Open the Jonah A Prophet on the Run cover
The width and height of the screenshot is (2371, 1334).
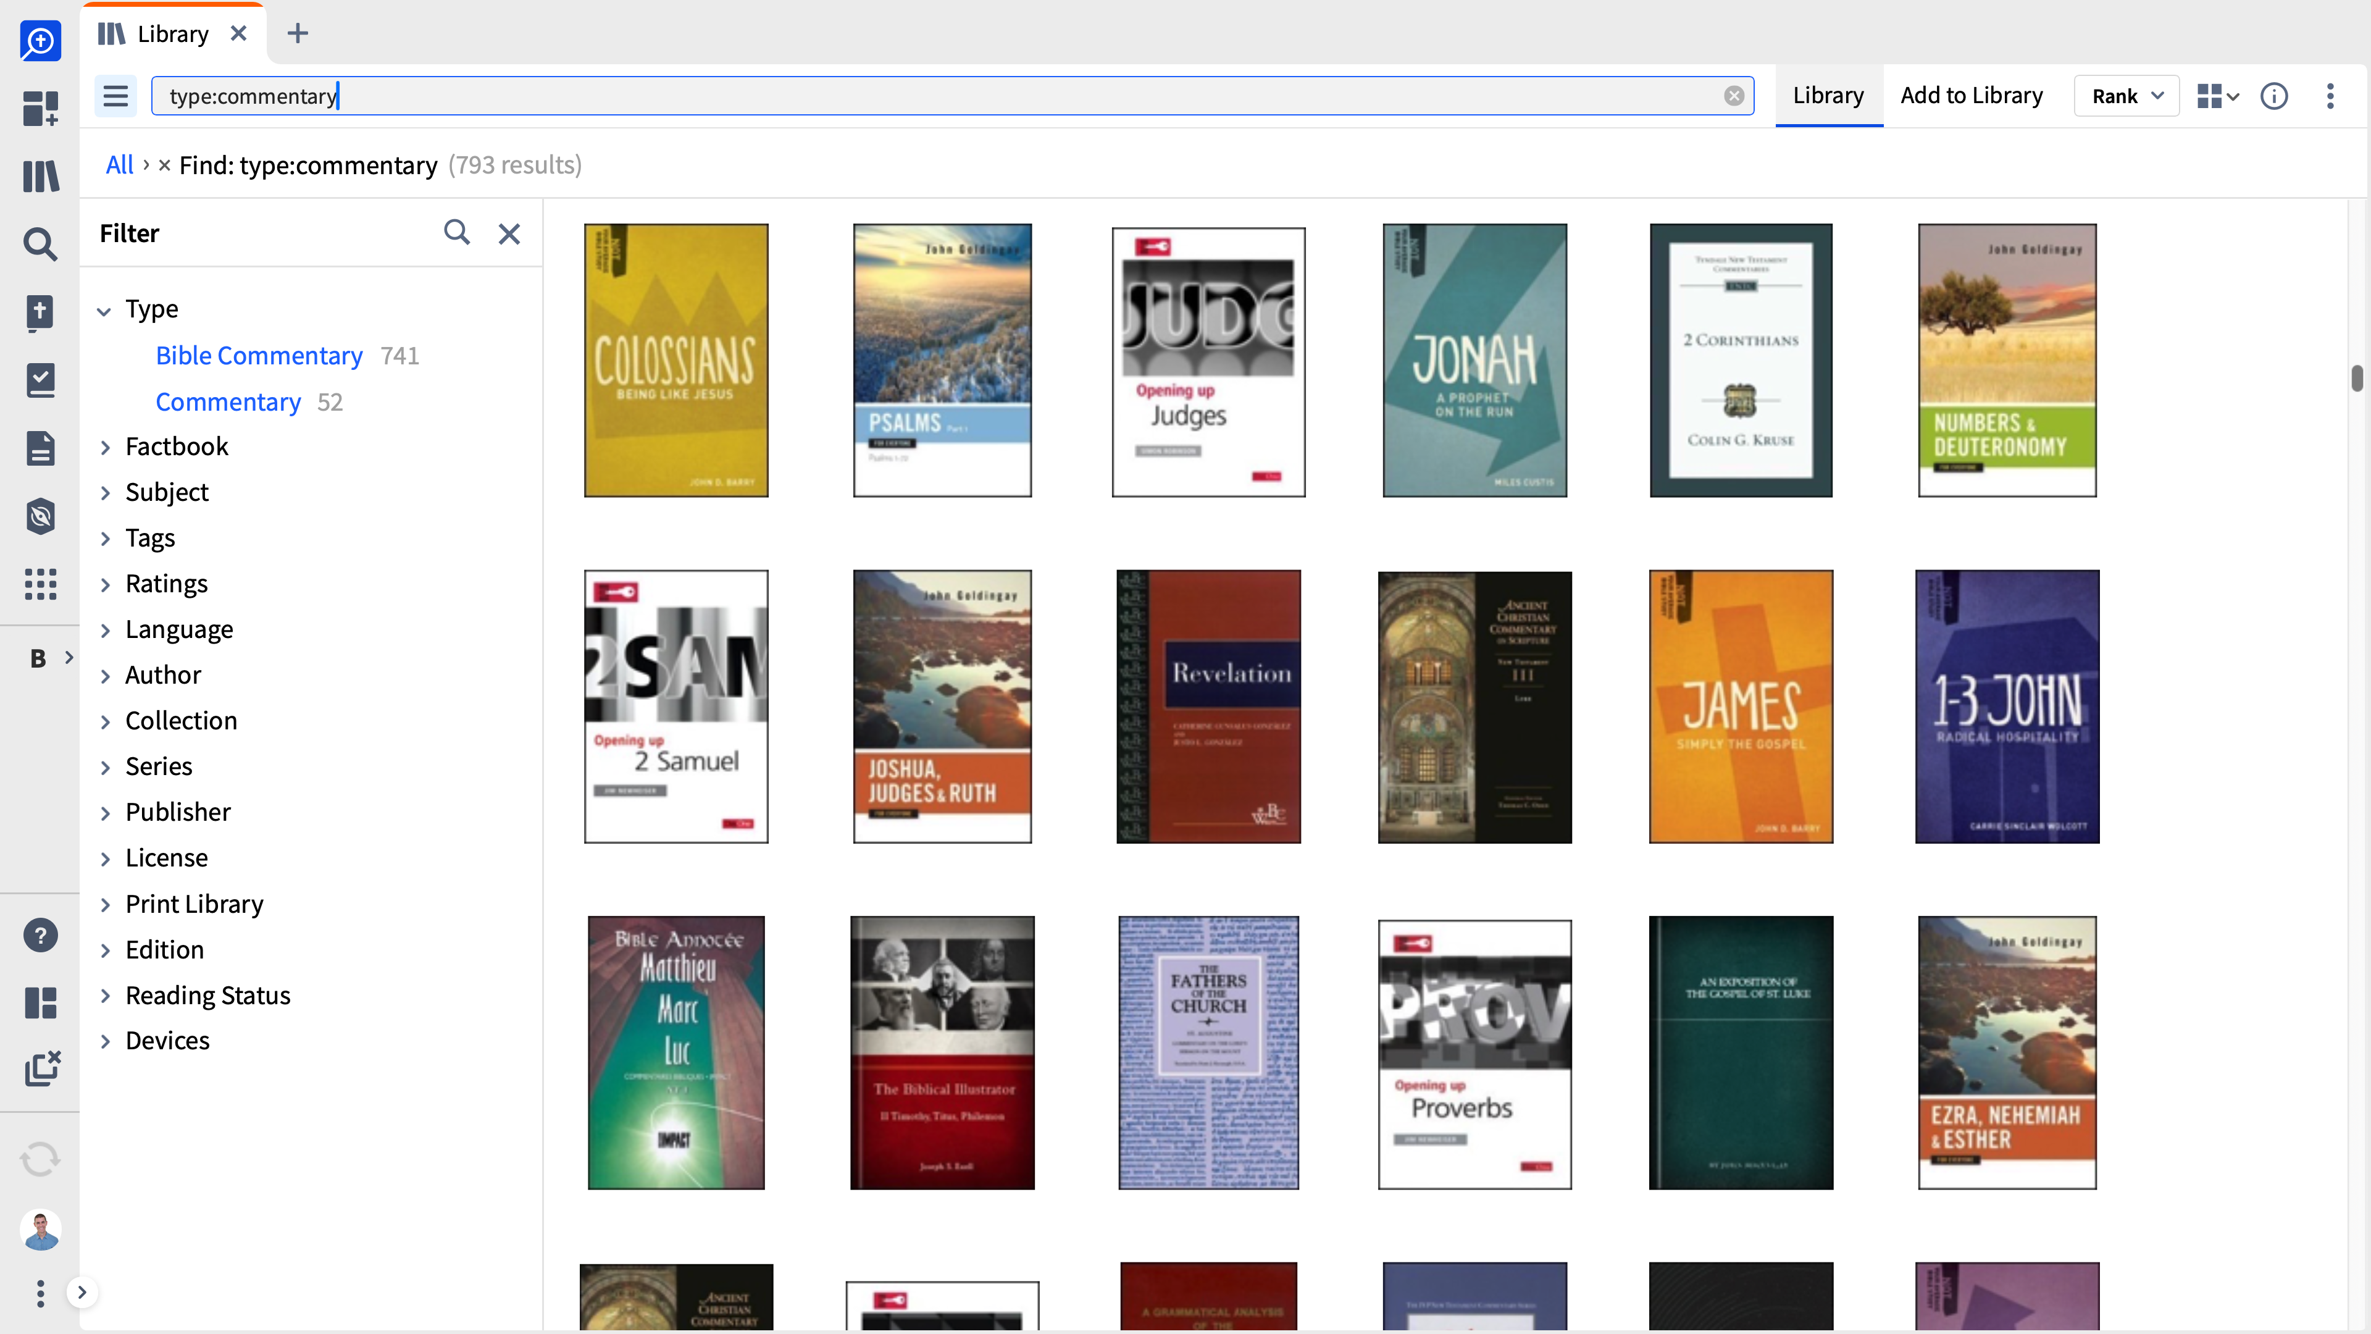click(x=1474, y=360)
